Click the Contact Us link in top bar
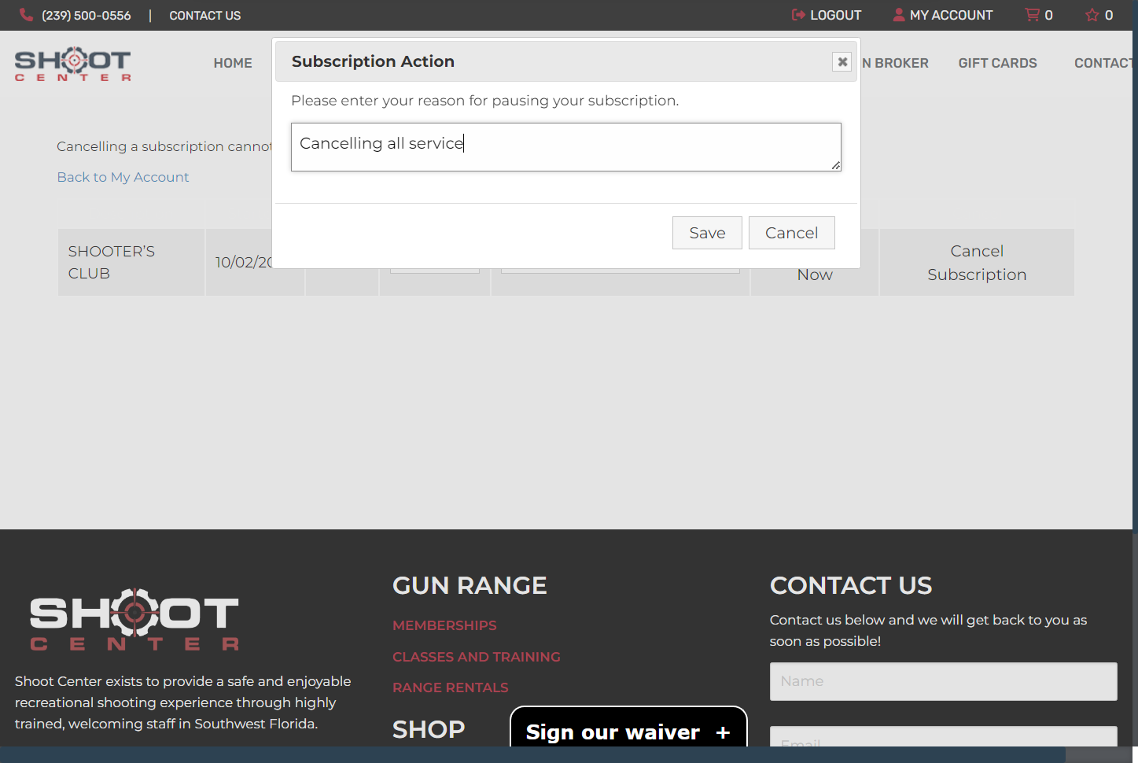Viewport: 1138px width, 763px height. (205, 15)
